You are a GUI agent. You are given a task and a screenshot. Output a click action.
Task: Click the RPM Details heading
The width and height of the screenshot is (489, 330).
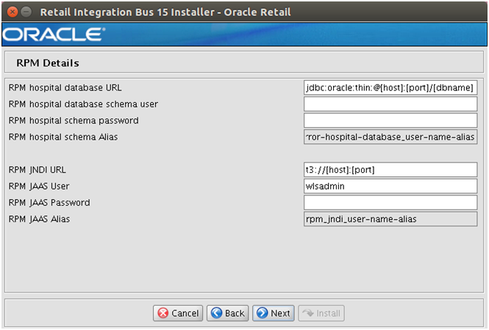[x=48, y=63]
